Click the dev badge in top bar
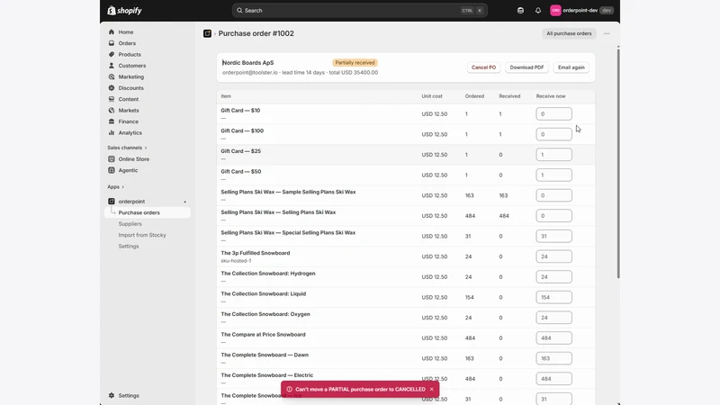 click(607, 10)
